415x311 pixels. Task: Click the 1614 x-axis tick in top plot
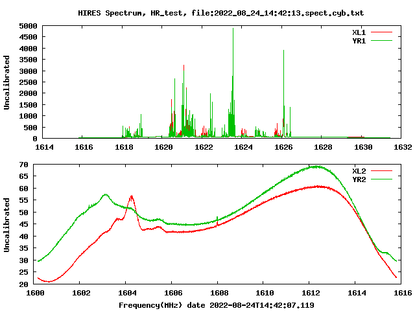point(44,147)
